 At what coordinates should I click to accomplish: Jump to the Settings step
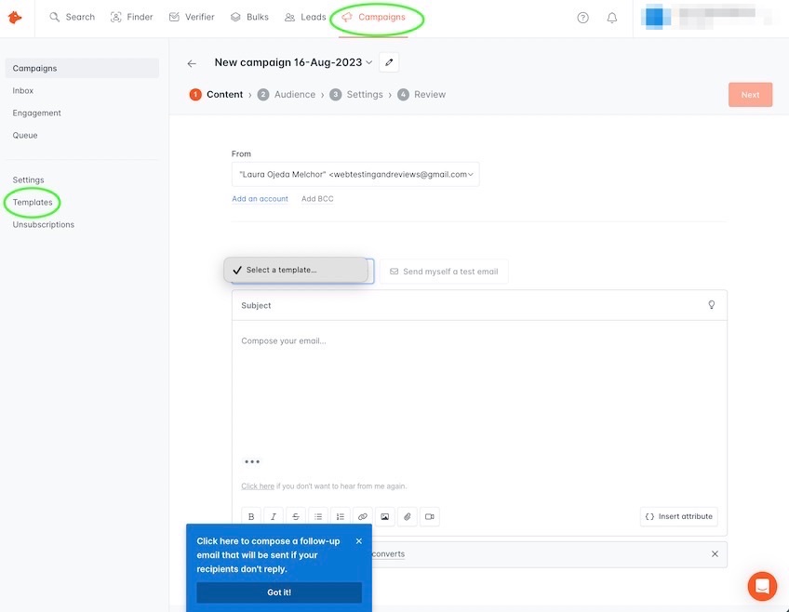(356, 95)
